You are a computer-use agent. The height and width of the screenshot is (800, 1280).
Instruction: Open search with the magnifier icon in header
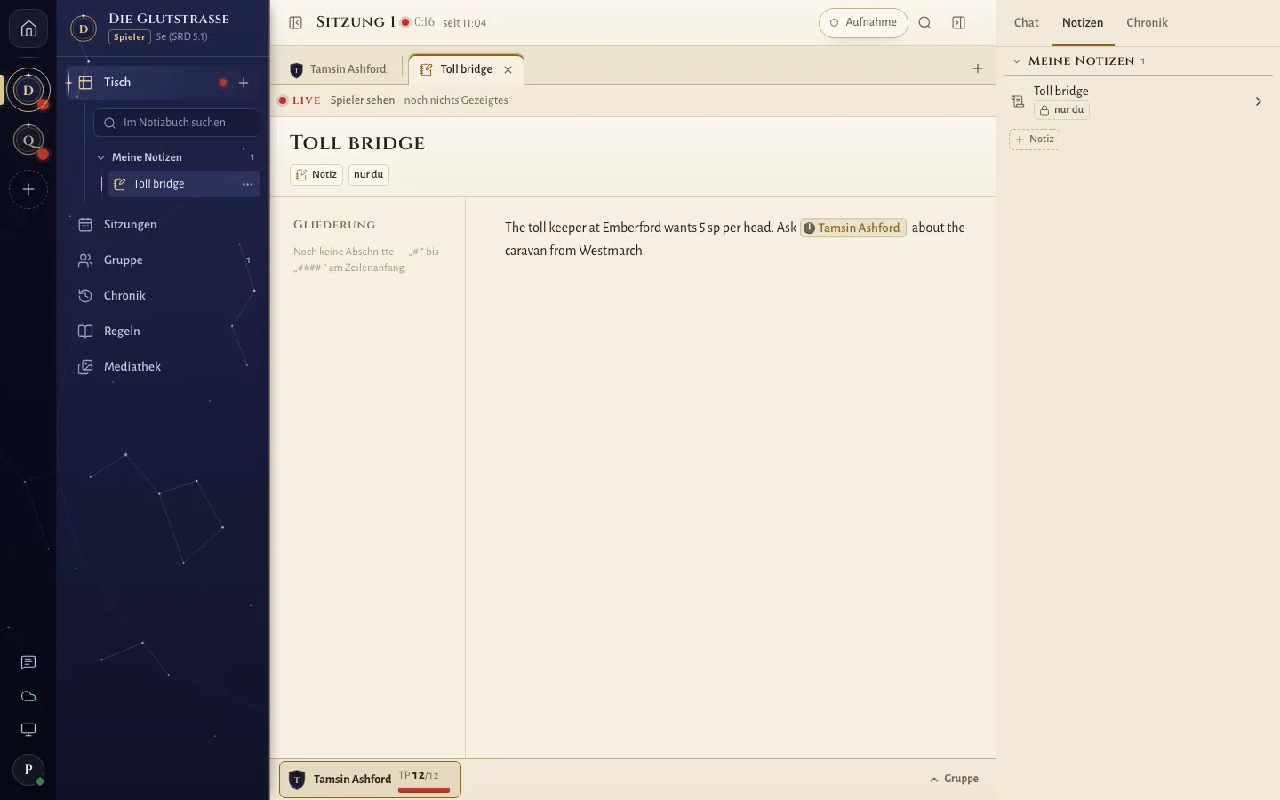(x=924, y=23)
